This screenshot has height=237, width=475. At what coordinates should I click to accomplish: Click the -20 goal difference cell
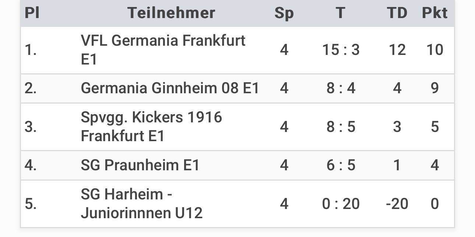point(397,203)
